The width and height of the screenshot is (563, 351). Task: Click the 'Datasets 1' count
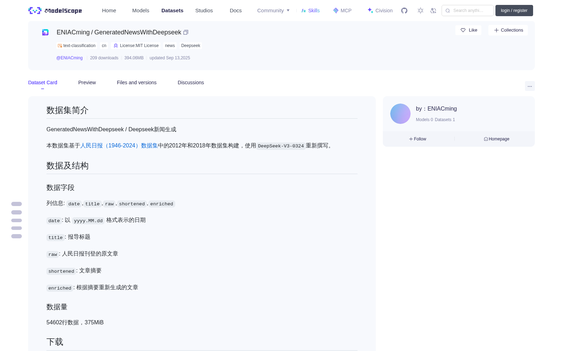tap(445, 120)
